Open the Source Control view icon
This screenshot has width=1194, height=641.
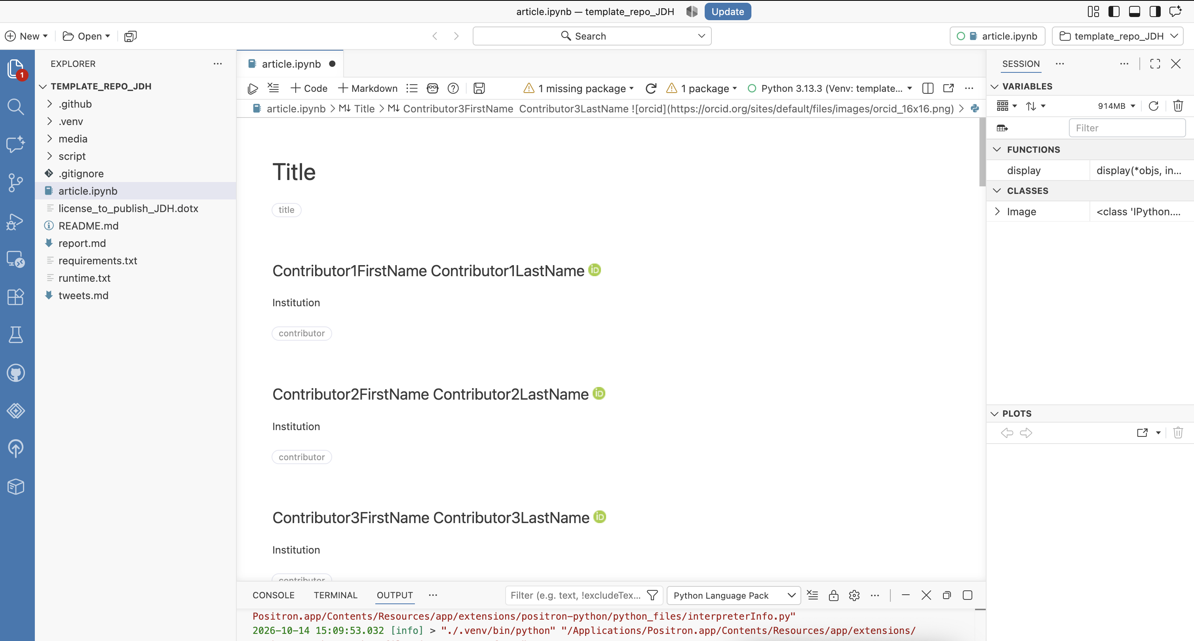(x=16, y=183)
